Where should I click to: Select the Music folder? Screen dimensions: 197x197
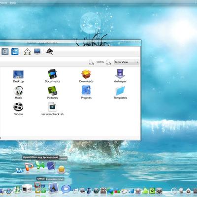point(18,93)
